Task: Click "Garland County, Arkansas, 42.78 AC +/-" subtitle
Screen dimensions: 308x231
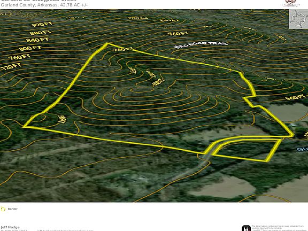Action: [44, 5]
